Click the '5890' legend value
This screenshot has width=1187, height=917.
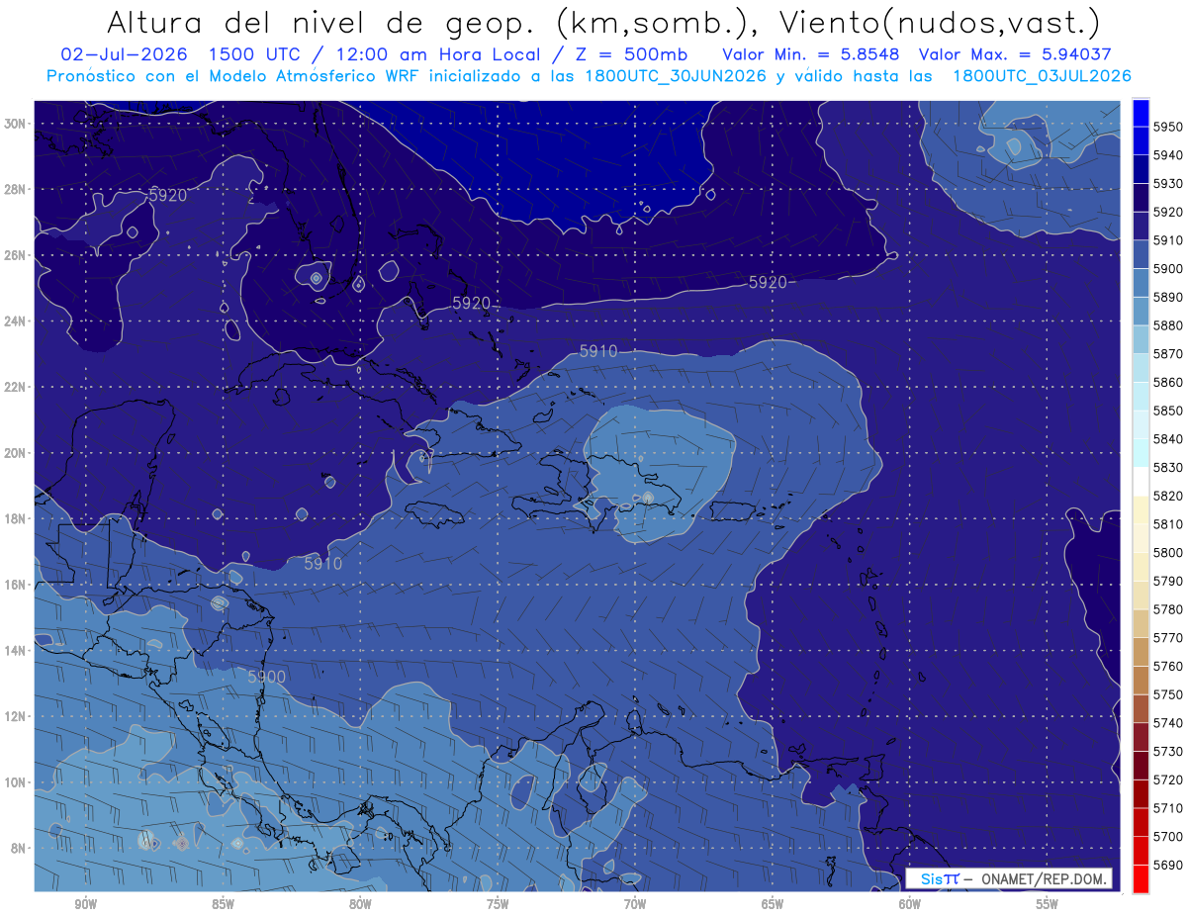click(x=1167, y=297)
